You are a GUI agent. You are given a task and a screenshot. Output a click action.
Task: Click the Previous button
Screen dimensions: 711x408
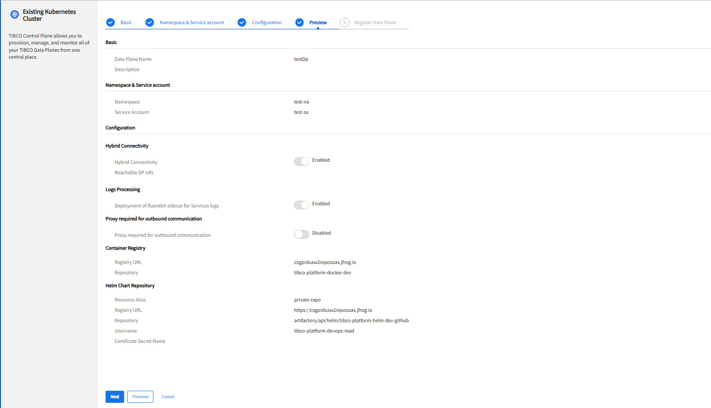point(140,397)
